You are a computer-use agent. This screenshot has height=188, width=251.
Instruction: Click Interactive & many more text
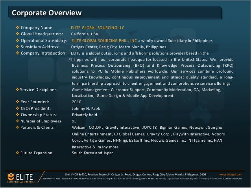tap(95, 147)
